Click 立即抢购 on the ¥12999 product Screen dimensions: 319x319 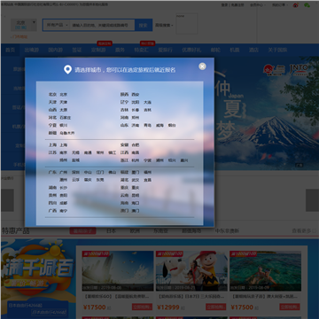216,307
